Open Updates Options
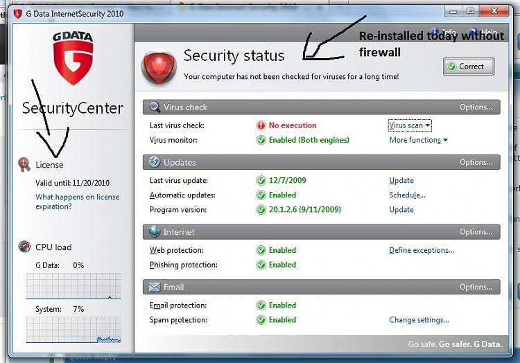This screenshot has width=520, height=363. (476, 162)
